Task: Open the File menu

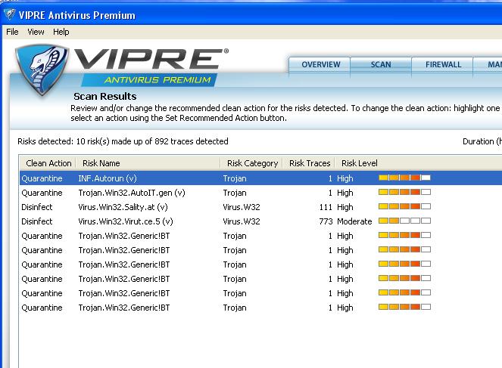Action: coord(12,32)
